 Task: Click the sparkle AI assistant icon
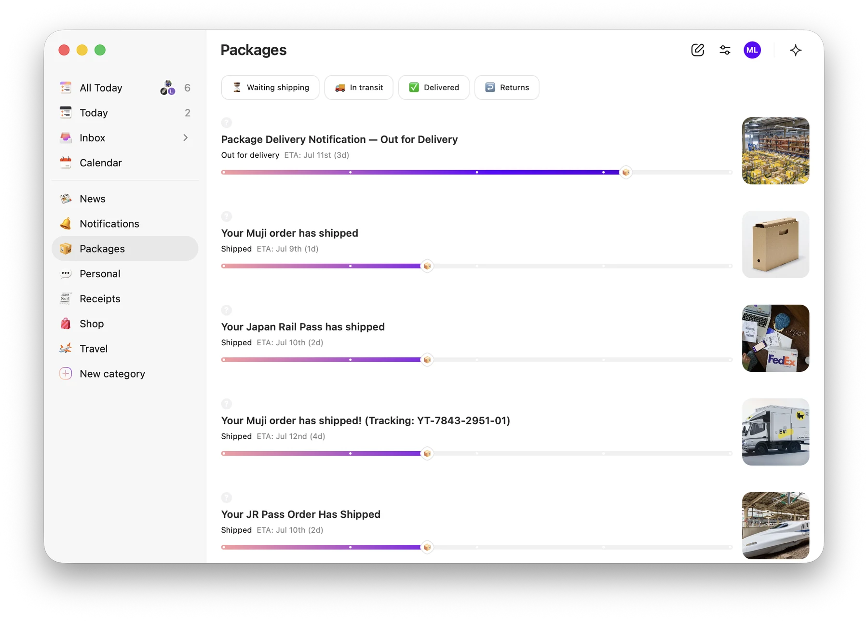(796, 50)
